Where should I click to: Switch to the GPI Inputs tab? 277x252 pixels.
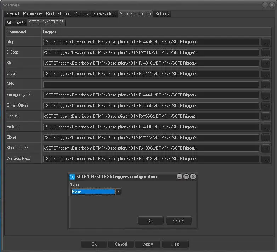(x=16, y=22)
